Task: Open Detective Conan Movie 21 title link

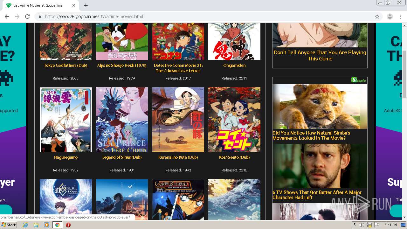Action: [x=178, y=68]
